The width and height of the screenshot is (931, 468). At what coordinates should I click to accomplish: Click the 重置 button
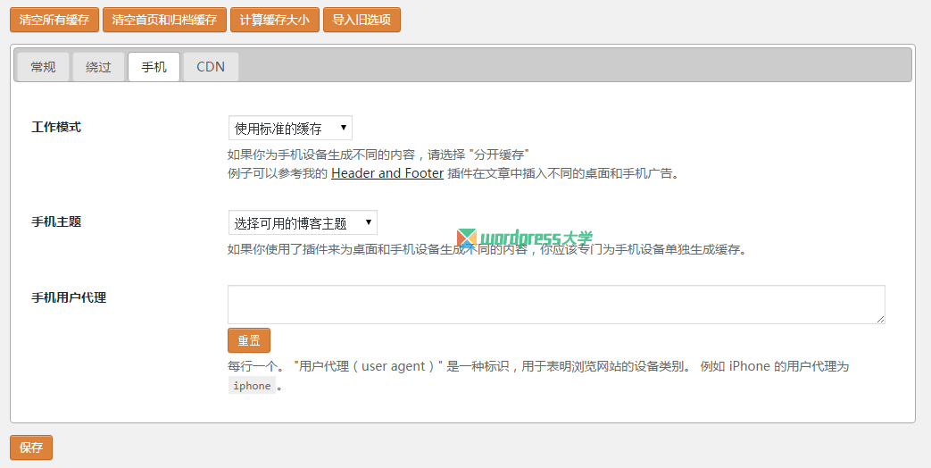point(249,340)
